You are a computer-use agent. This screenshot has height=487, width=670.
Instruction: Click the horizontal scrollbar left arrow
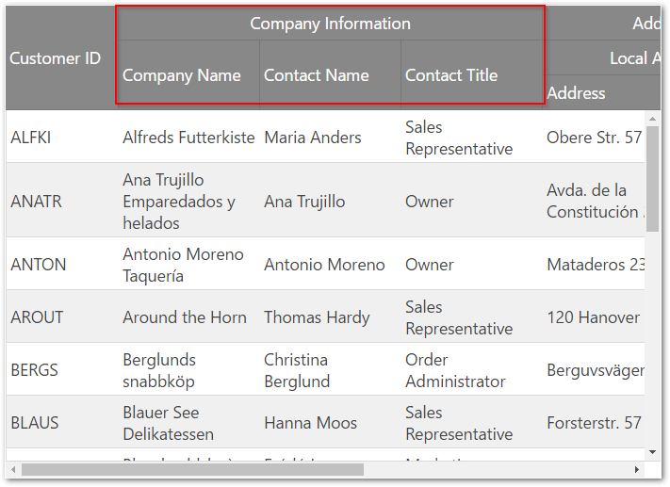pyautogui.click(x=13, y=469)
